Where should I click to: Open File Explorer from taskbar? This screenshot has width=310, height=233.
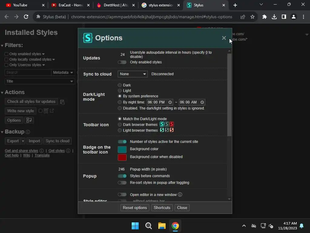162,226
